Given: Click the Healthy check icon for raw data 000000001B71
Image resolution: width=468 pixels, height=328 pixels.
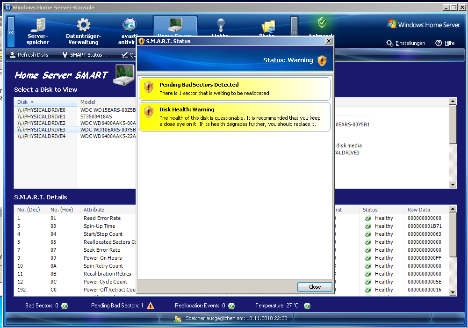Looking at the screenshot, I should pyautogui.click(x=368, y=226).
